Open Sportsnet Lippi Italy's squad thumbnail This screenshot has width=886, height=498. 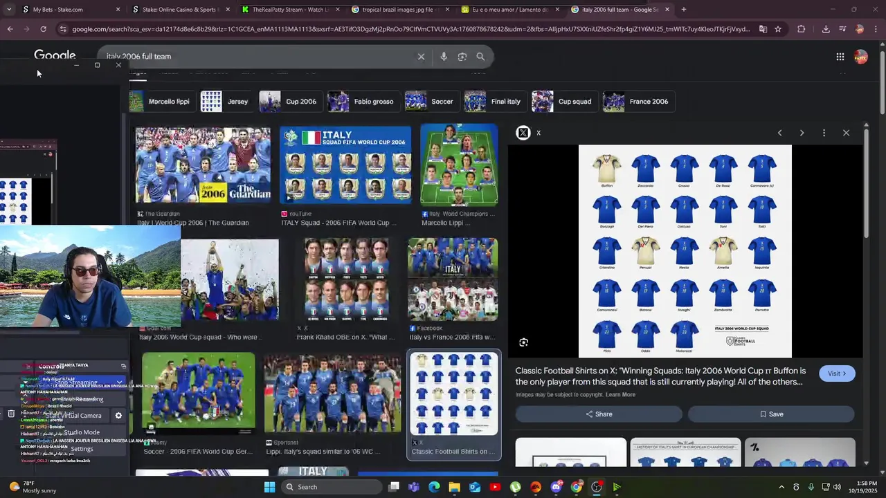tap(332, 393)
